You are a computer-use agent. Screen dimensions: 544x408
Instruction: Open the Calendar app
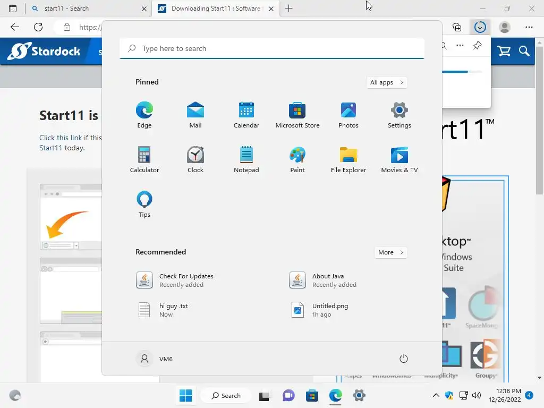coord(246,115)
